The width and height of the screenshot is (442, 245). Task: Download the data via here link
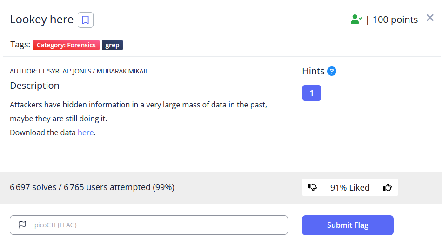[x=86, y=132]
